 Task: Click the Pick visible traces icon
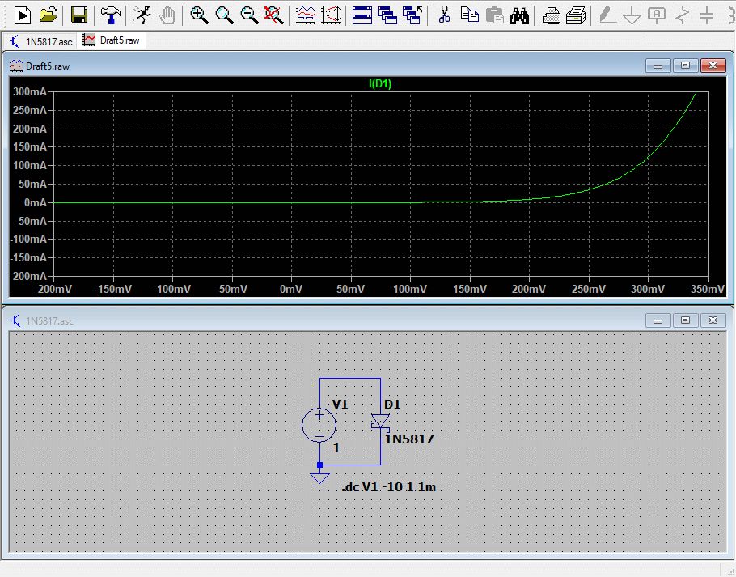click(x=307, y=15)
